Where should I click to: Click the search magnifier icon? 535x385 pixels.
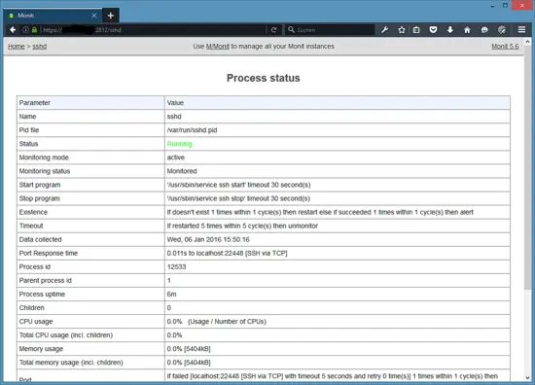(x=291, y=30)
